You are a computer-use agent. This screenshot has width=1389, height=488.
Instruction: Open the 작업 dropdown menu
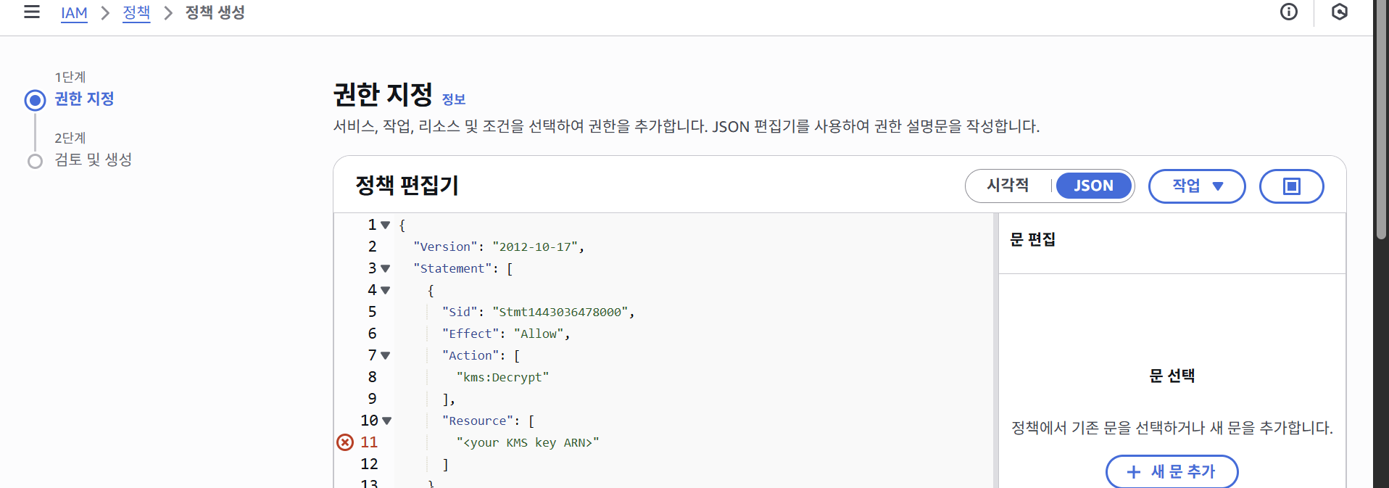(1197, 186)
